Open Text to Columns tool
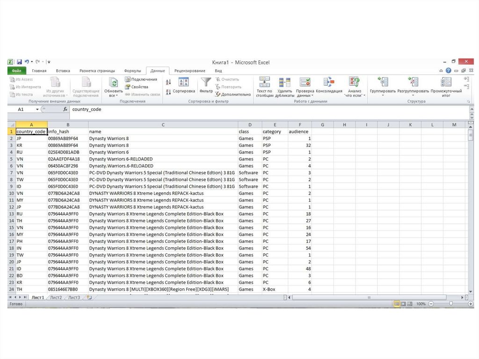This screenshot has height=359, width=479. [264, 82]
